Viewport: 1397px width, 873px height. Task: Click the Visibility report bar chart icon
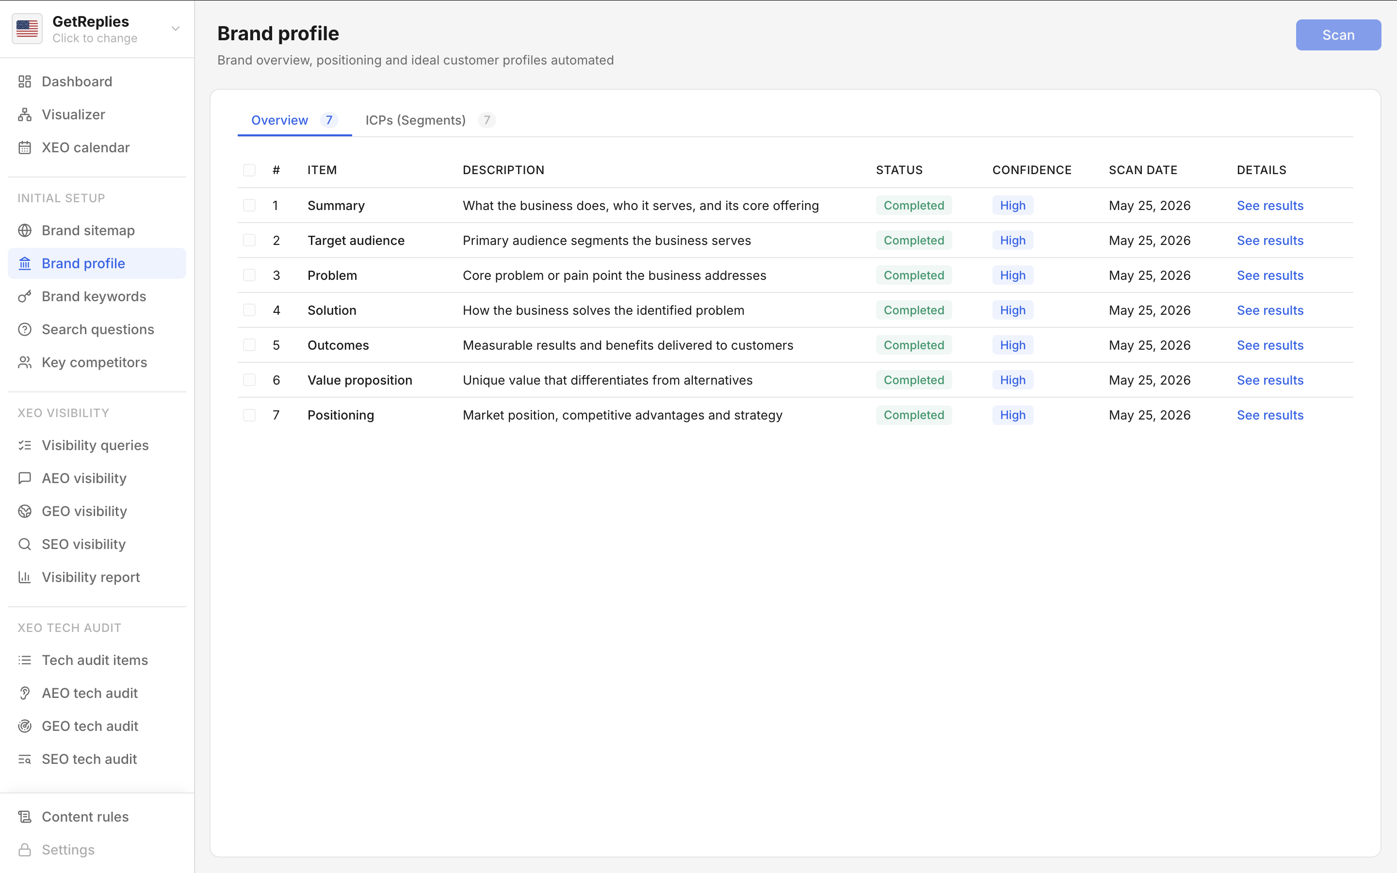click(x=24, y=577)
